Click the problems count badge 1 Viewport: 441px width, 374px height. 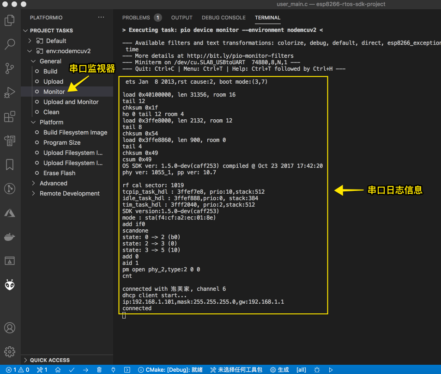pos(158,18)
